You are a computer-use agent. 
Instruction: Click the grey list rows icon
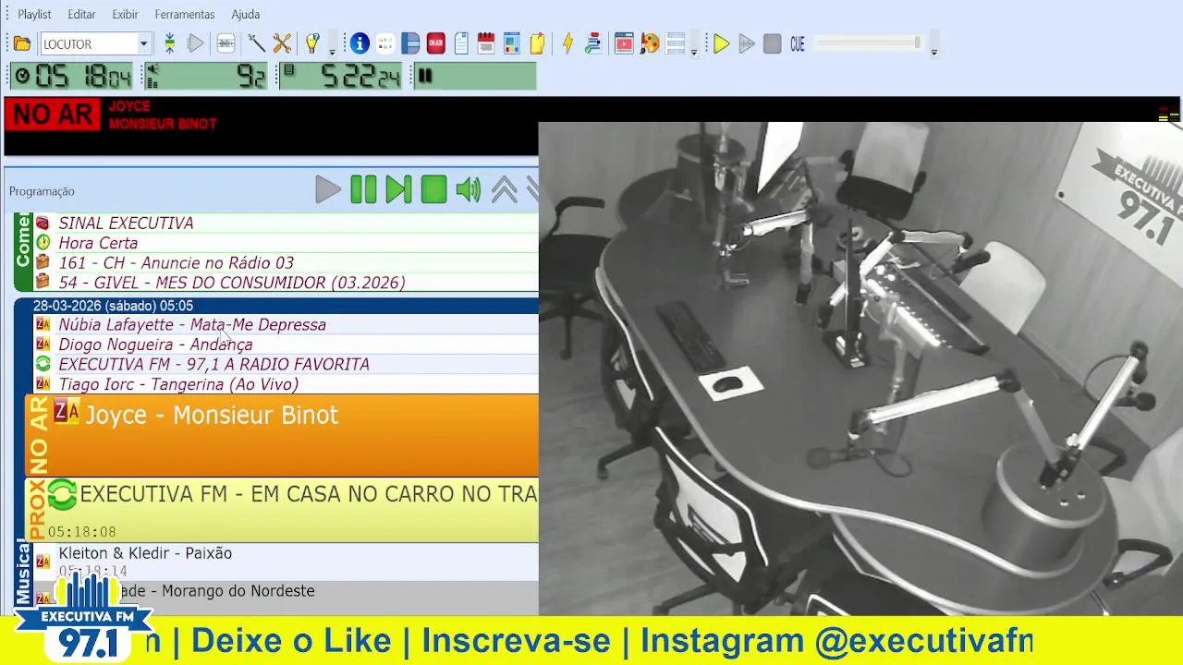676,43
